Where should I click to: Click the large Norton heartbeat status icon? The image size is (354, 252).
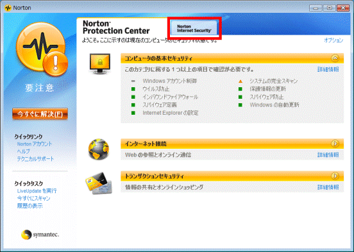click(x=42, y=49)
